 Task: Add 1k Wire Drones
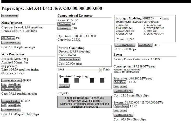pyautogui.click(x=18, y=105)
